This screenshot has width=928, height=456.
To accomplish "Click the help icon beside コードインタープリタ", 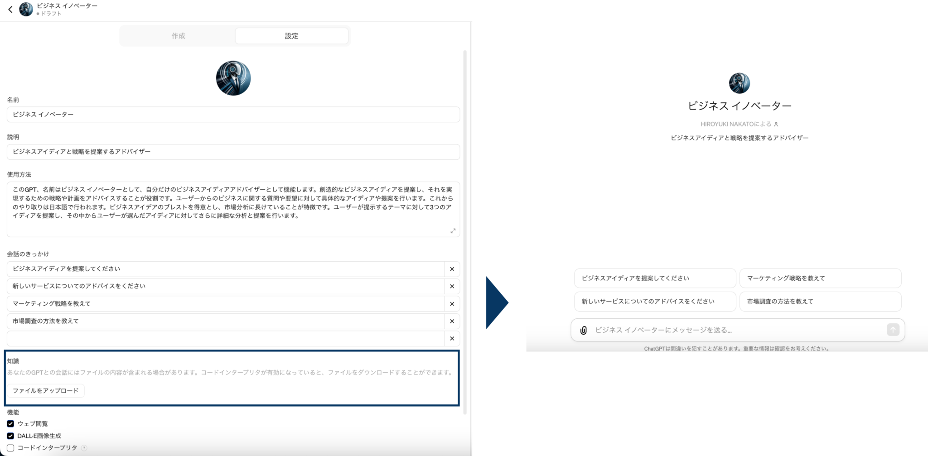I will point(84,448).
